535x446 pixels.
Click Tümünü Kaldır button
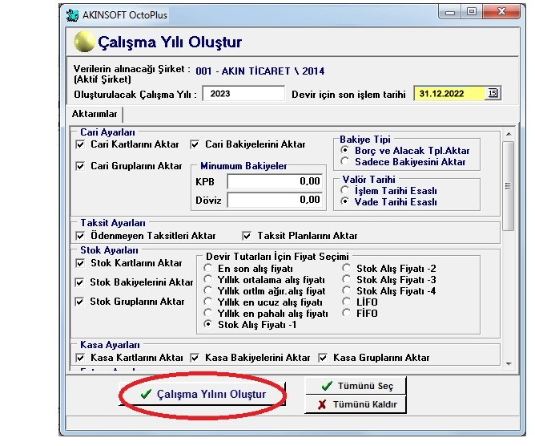click(355, 404)
